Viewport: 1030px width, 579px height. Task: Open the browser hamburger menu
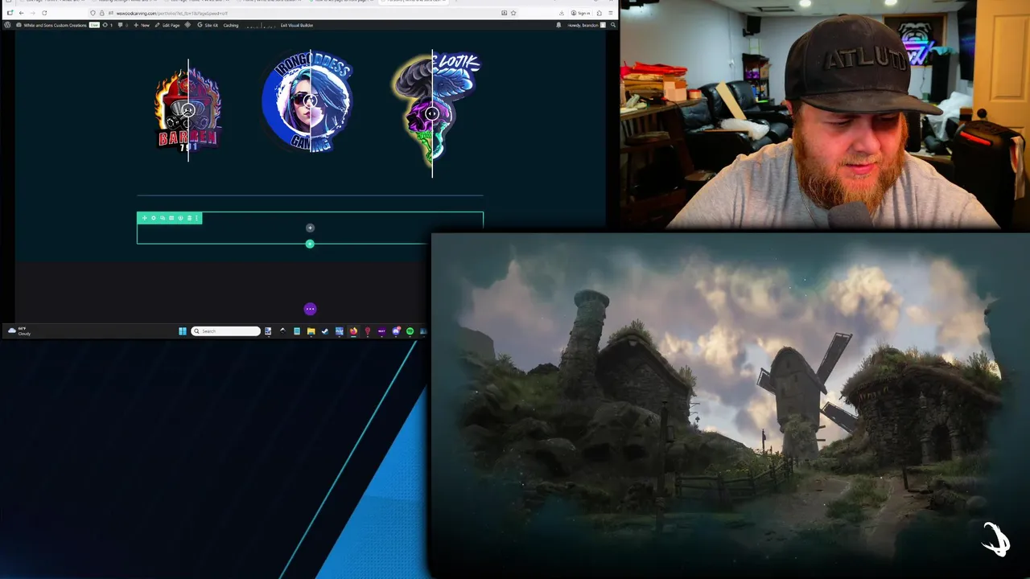(611, 13)
